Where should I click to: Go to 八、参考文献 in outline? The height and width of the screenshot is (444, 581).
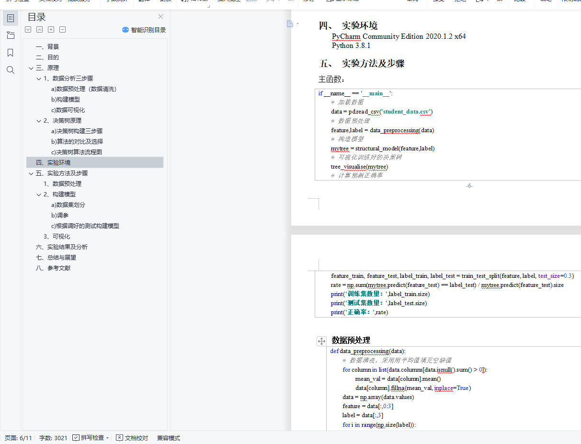pyautogui.click(x=53, y=268)
